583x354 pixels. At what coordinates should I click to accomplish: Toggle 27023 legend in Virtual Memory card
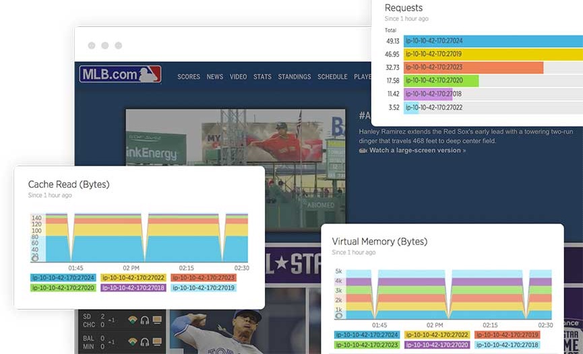pos(367,345)
